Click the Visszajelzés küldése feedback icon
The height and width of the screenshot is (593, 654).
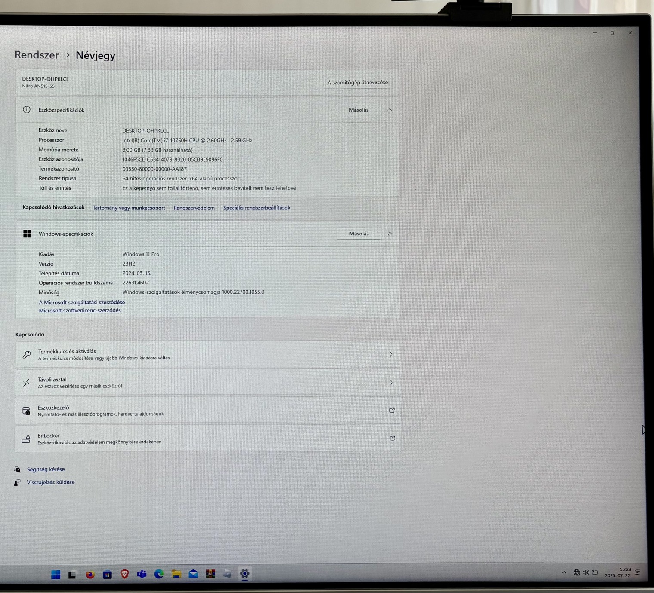pyautogui.click(x=17, y=483)
